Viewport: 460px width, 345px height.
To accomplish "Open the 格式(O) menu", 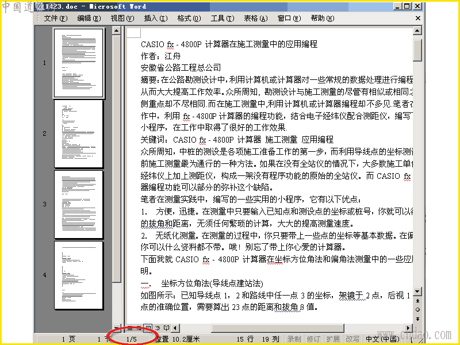I will click(x=189, y=18).
